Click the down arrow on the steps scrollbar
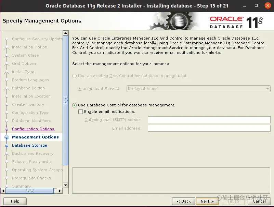The width and height of the screenshot is (274, 207). click(x=66, y=185)
